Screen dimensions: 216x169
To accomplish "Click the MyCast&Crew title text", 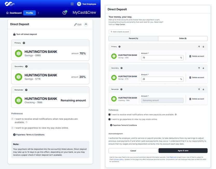I will point(84,12).
